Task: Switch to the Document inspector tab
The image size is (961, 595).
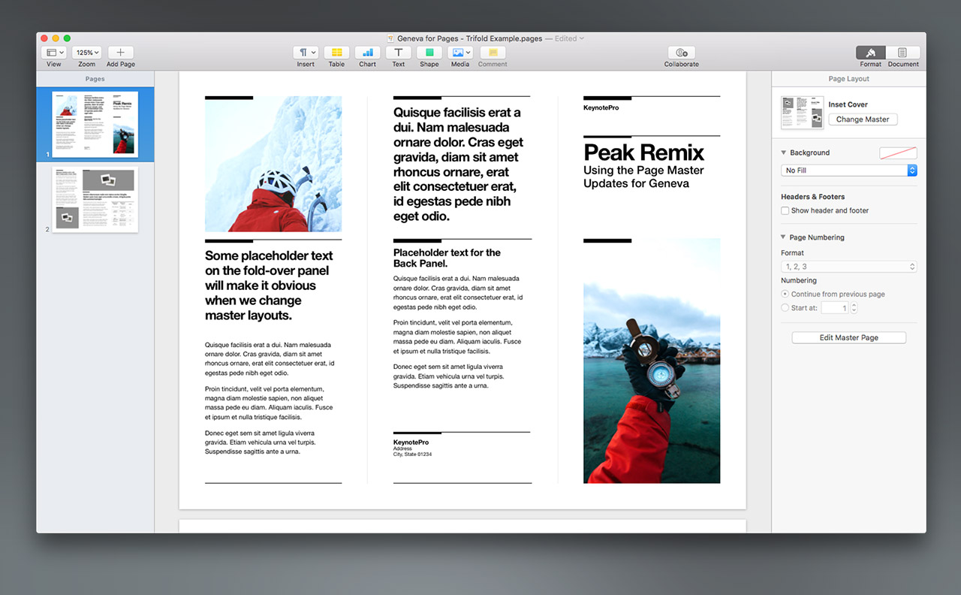Action: [902, 53]
